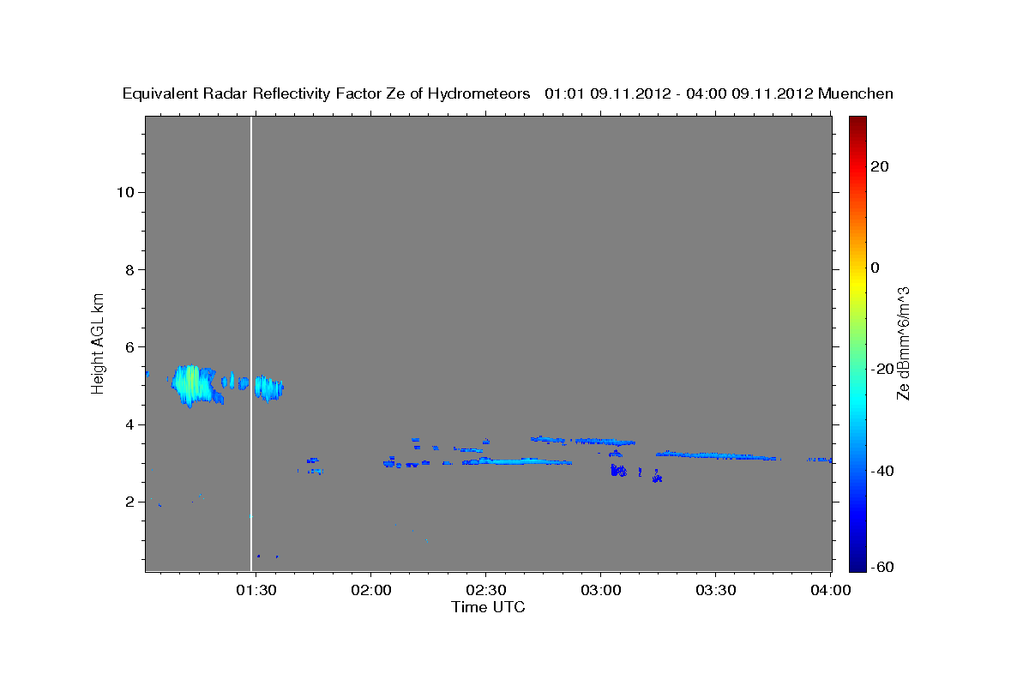Viewport: 1029px width, 686px height.
Task: Click the colorbar label -60
Action: (882, 567)
